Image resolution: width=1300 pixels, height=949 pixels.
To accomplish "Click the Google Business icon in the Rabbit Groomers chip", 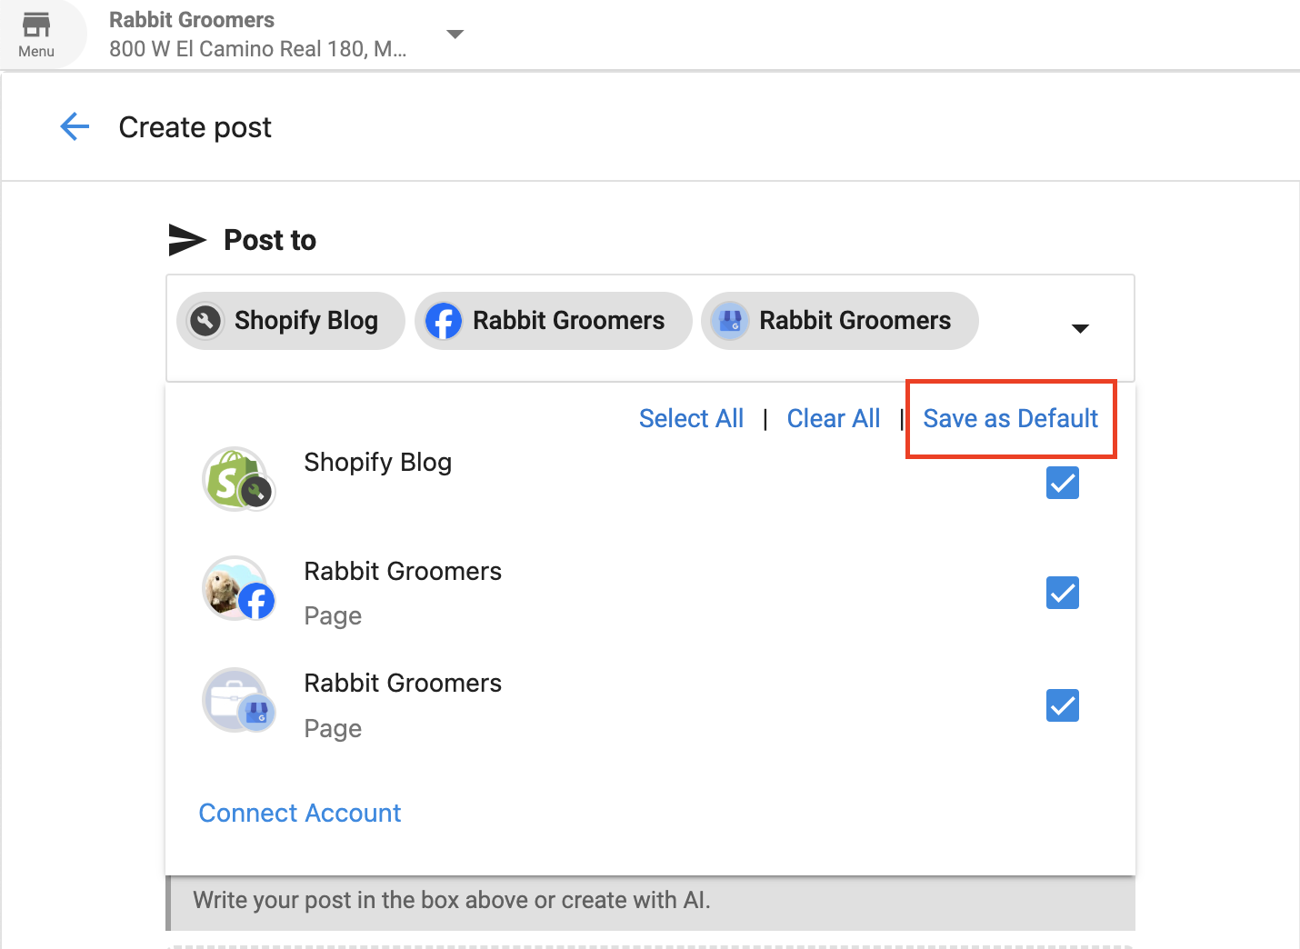I will [730, 320].
